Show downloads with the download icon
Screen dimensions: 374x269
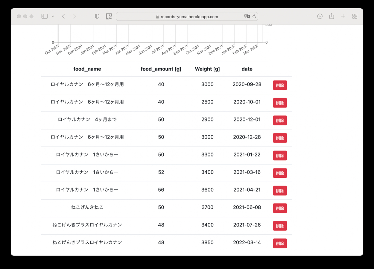click(320, 16)
